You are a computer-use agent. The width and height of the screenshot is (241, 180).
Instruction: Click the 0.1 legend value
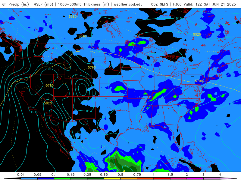[x=54, y=175]
